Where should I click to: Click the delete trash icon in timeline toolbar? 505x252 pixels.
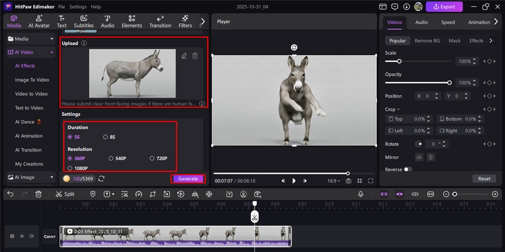coord(39,194)
